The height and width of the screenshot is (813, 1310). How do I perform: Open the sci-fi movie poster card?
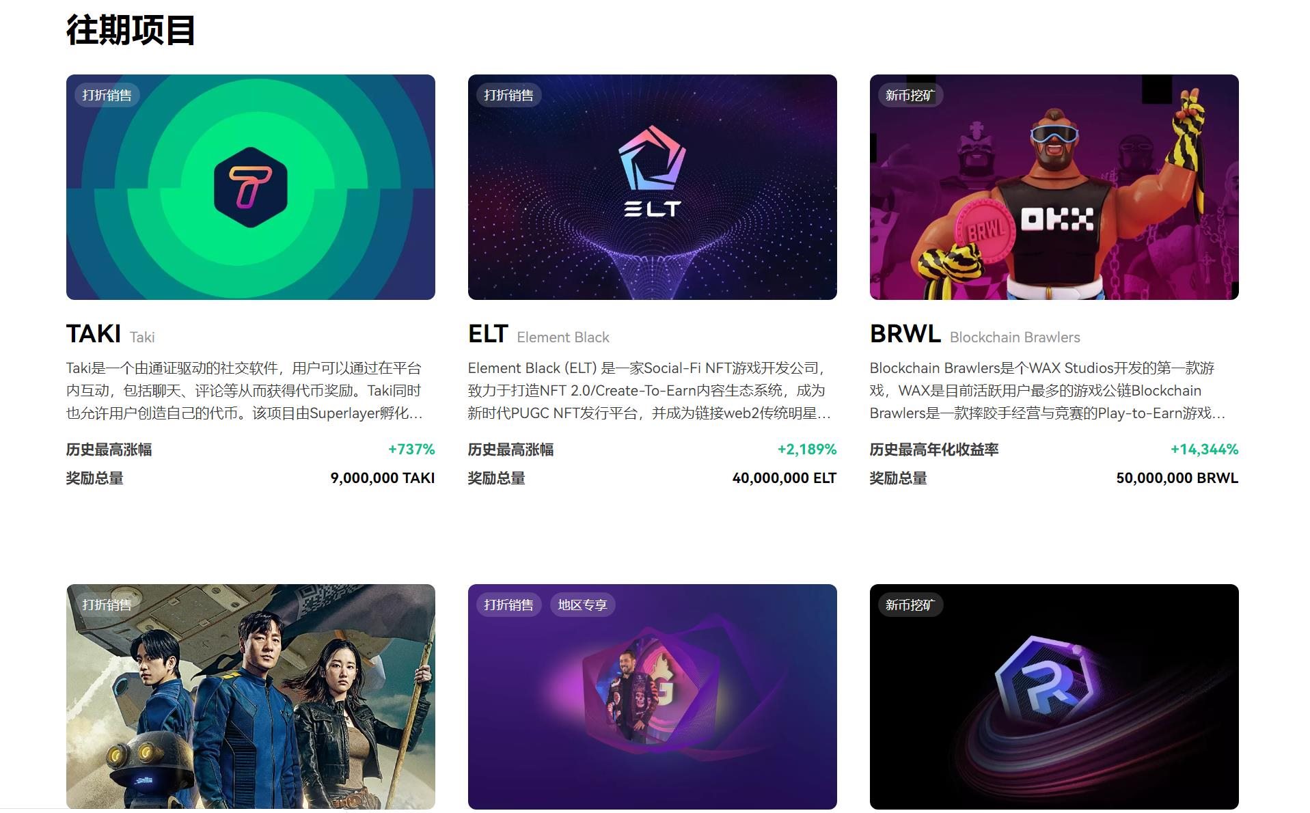251,696
